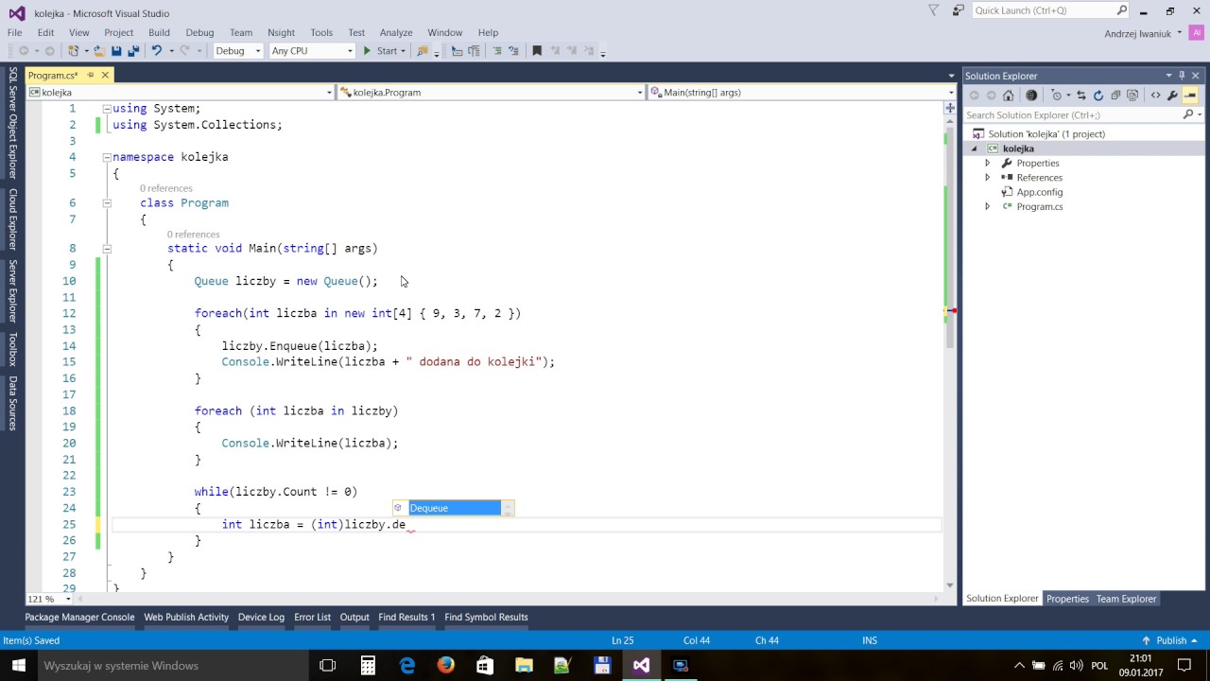Select Dequeue from the IntelliSense list
Image resolution: width=1210 pixels, height=681 pixels.
pos(454,508)
